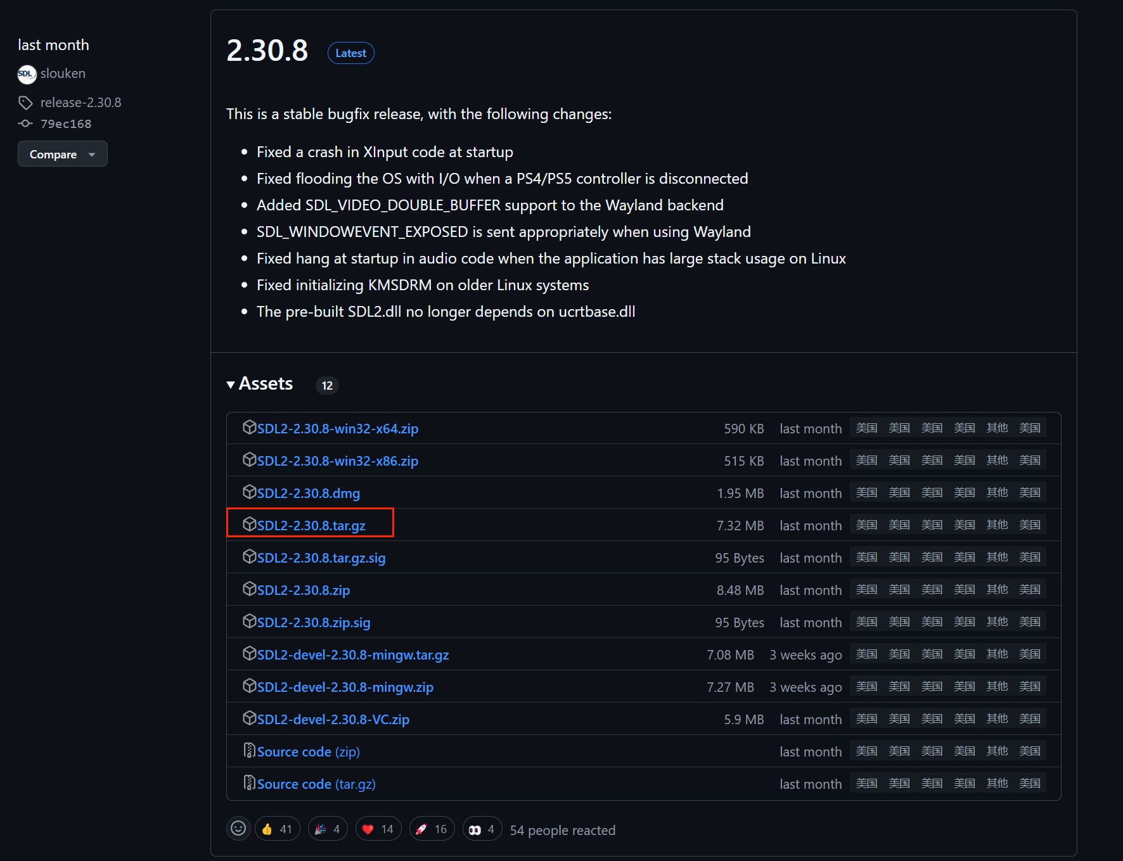Download Source code (tar.gz)

[316, 784]
